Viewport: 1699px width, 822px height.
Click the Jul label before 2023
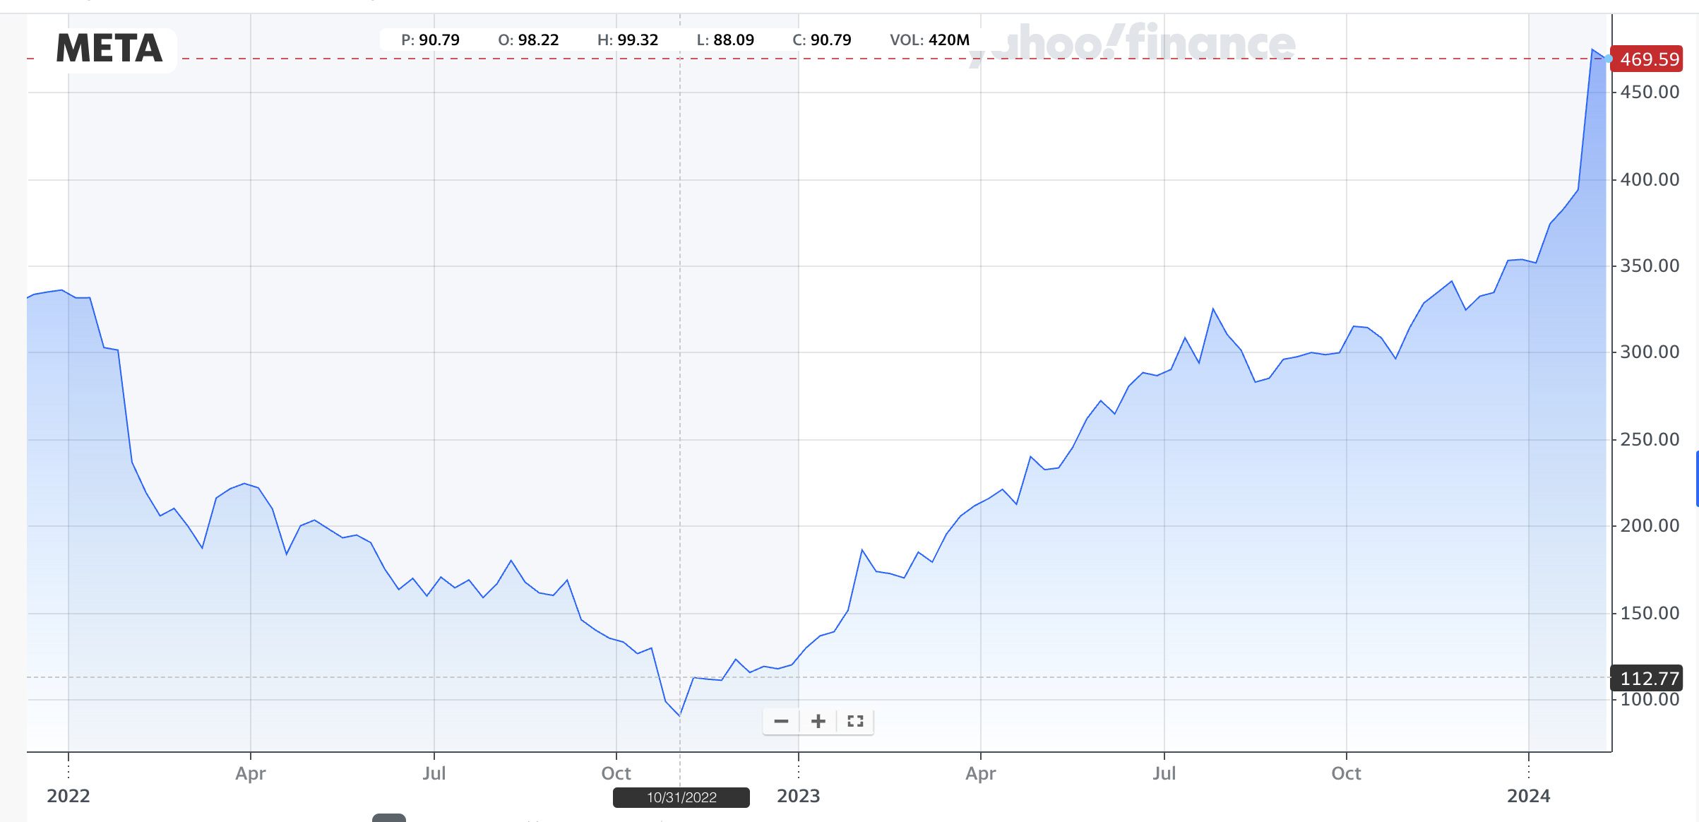coord(434,774)
